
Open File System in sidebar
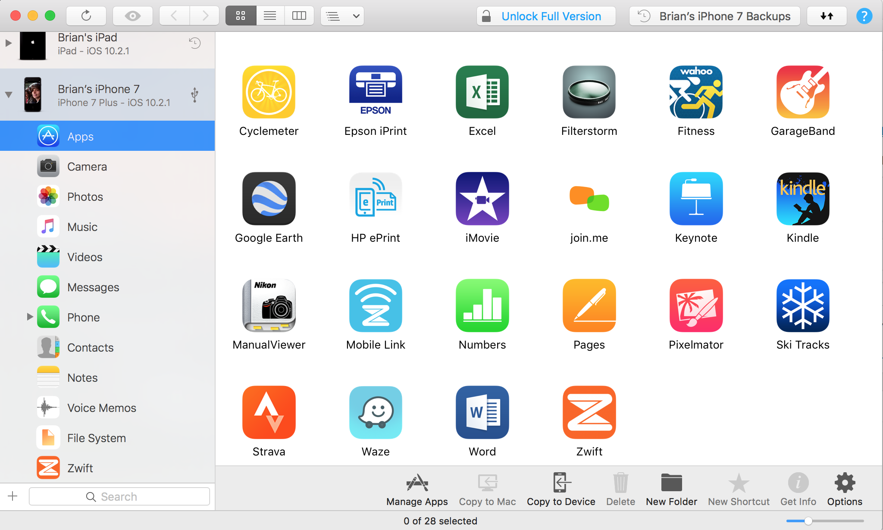(97, 438)
